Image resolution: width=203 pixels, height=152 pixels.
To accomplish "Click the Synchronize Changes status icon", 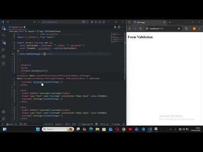I will tap(16, 124).
